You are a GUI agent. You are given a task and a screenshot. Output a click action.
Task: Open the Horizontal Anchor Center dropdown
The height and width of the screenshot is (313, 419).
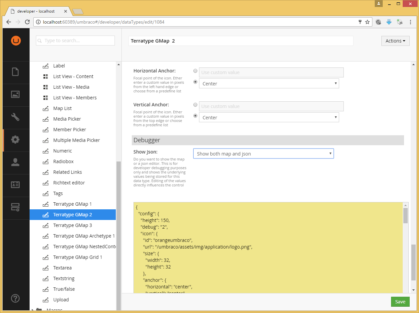point(269,83)
